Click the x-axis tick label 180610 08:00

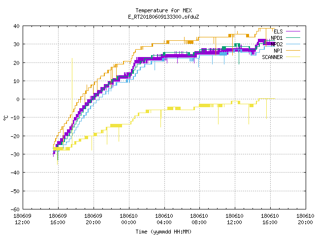pyautogui.click(x=199, y=219)
